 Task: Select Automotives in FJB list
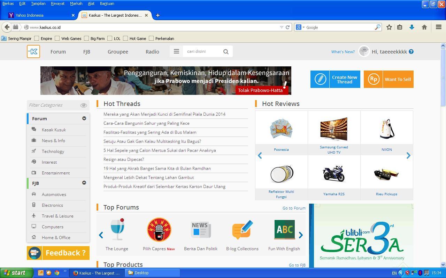54,194
